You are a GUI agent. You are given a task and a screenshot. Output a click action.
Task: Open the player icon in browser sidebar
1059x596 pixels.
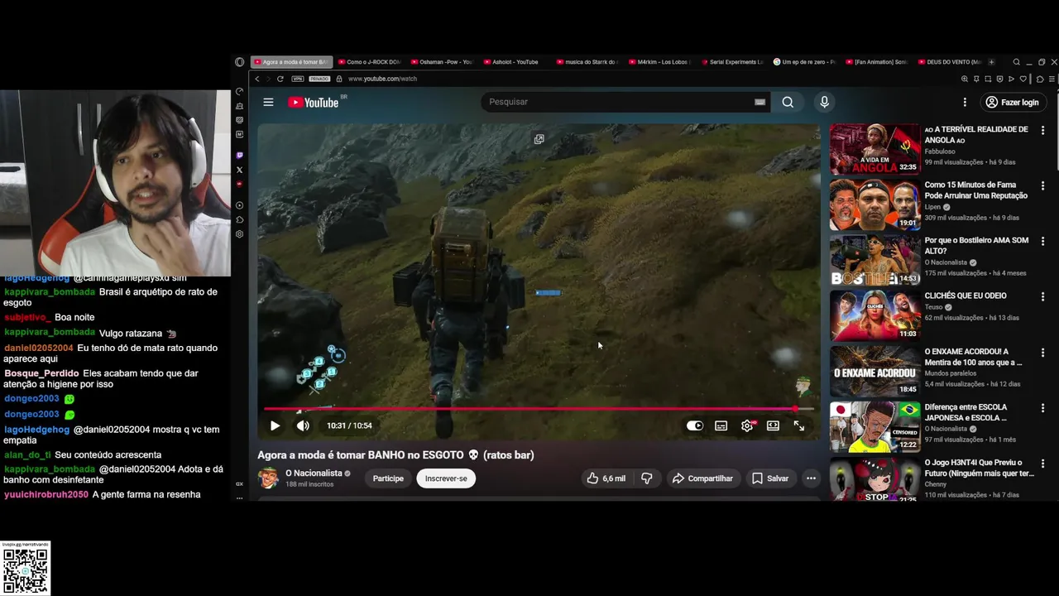pos(240,204)
